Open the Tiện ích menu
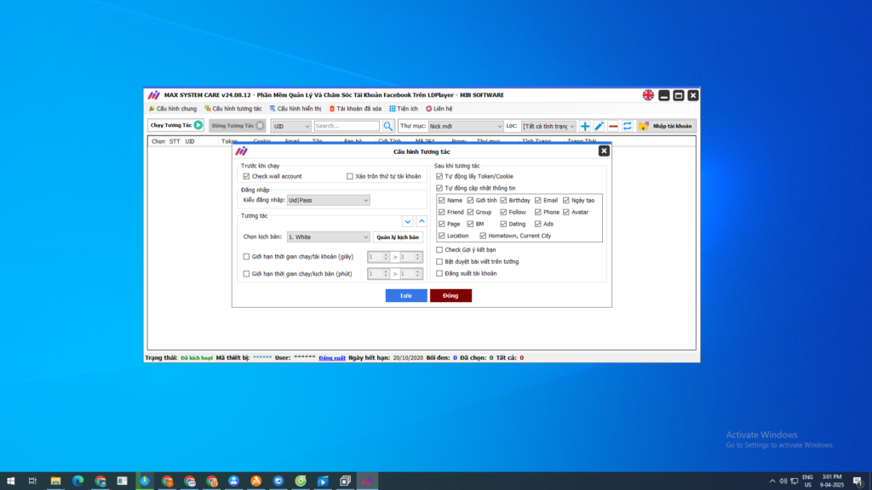 pos(404,109)
